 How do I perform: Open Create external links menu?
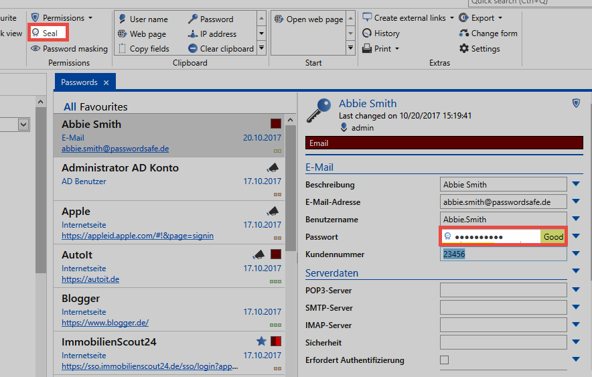[408, 17]
